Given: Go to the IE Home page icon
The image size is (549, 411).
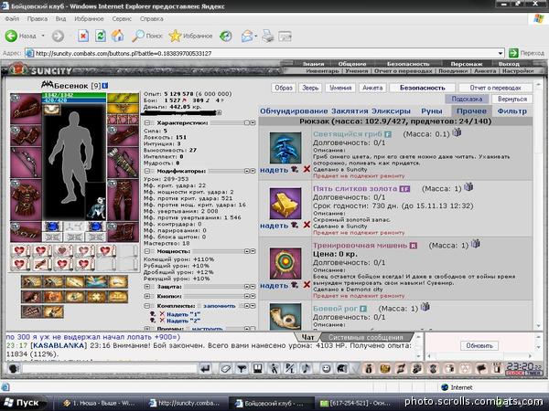Looking at the screenshot, I should coord(118,36).
